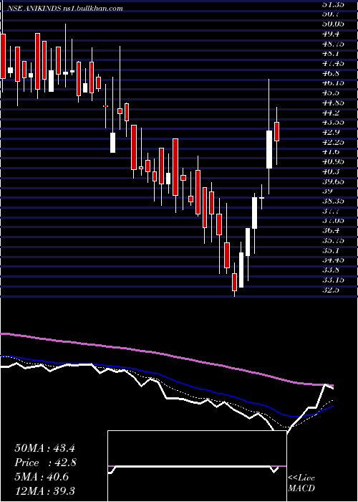Select the 44.2 price axis label

click(x=331, y=113)
